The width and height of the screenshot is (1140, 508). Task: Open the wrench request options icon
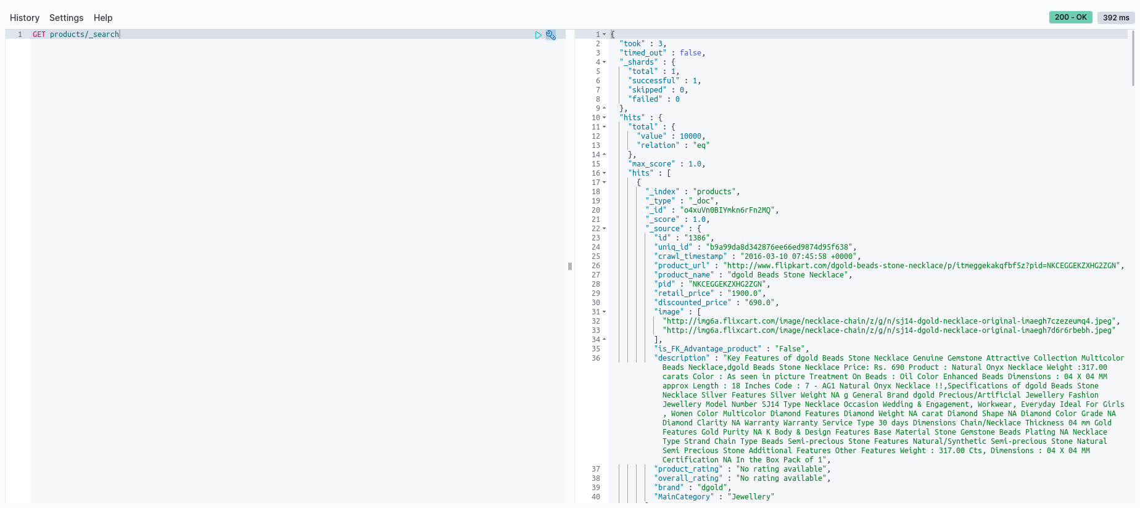point(551,35)
